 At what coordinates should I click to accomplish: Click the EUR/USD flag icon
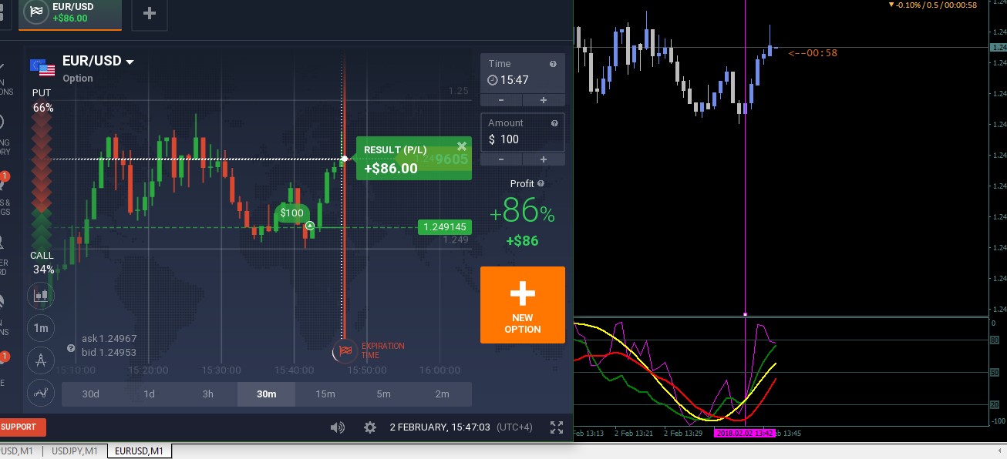tap(42, 68)
